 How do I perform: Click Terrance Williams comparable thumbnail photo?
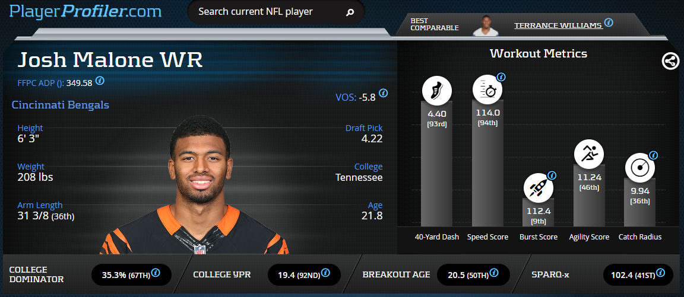click(486, 25)
